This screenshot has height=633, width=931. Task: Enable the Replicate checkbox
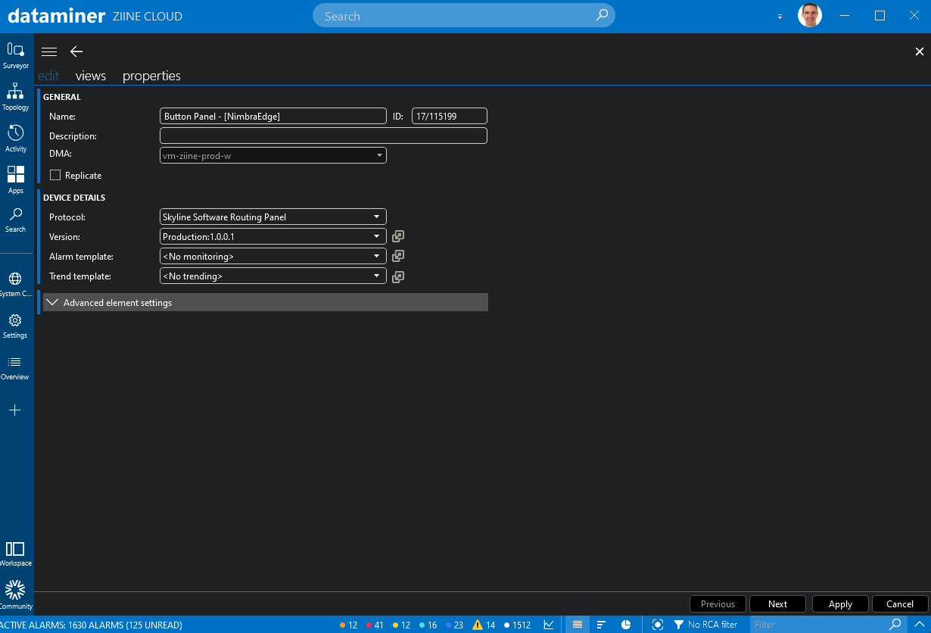point(55,175)
